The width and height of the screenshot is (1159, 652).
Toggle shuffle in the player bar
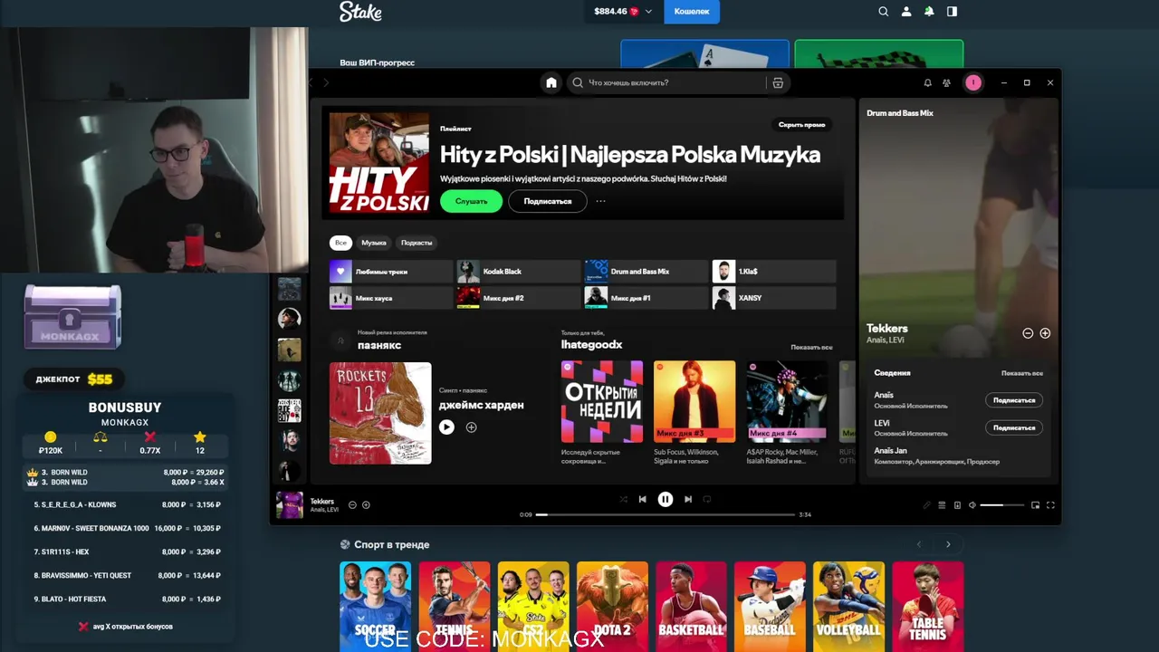[x=623, y=499]
